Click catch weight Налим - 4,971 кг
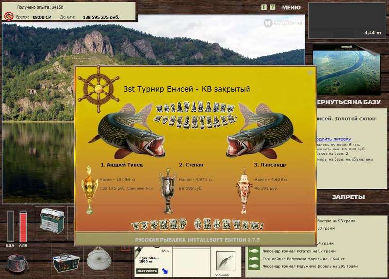389x279 pixels. (x=196, y=179)
